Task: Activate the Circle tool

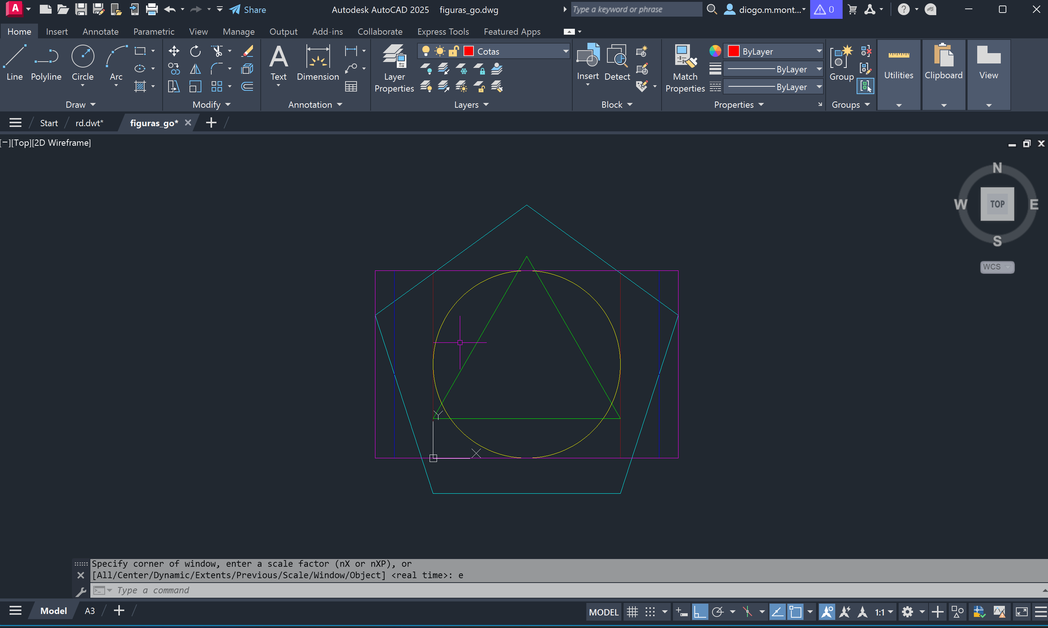Action: [83, 63]
